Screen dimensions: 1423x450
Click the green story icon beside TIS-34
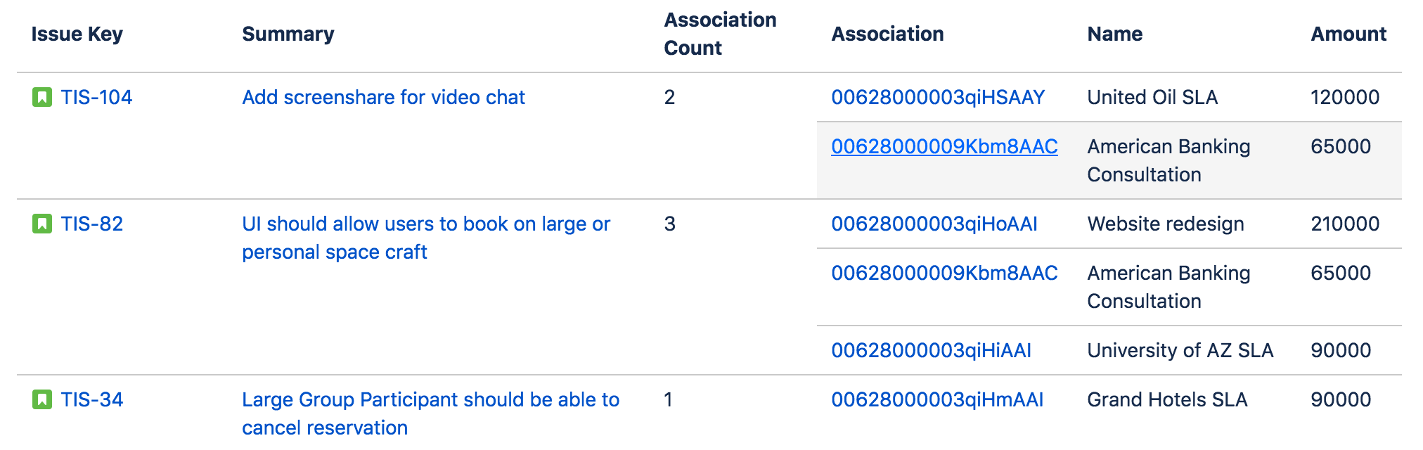[42, 399]
